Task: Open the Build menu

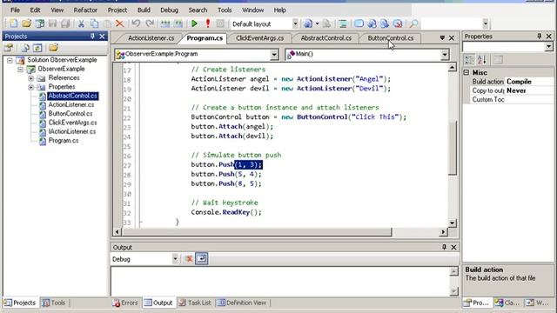Action: point(144,10)
